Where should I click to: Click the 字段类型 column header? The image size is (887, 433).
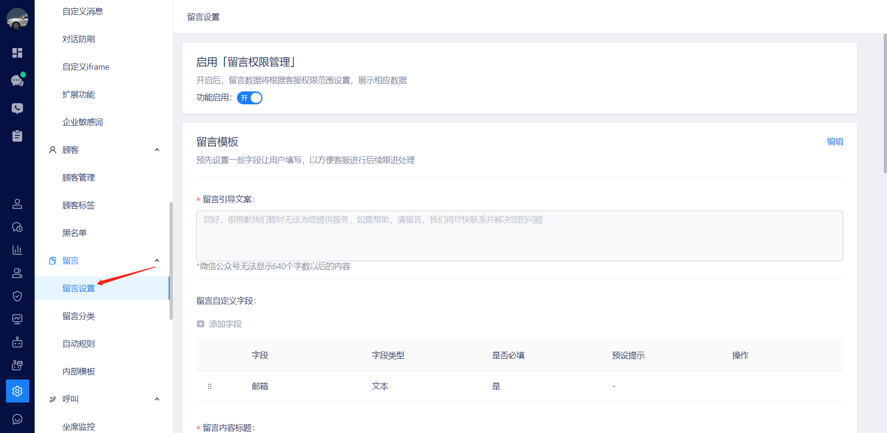point(388,355)
